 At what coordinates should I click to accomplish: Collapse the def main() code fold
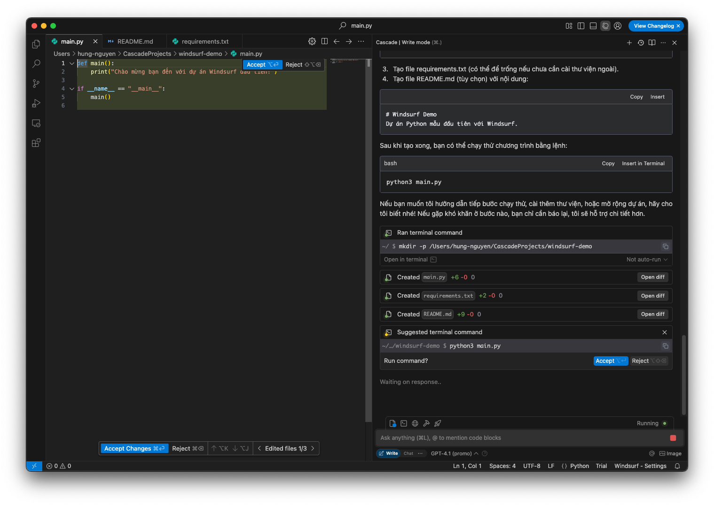72,63
